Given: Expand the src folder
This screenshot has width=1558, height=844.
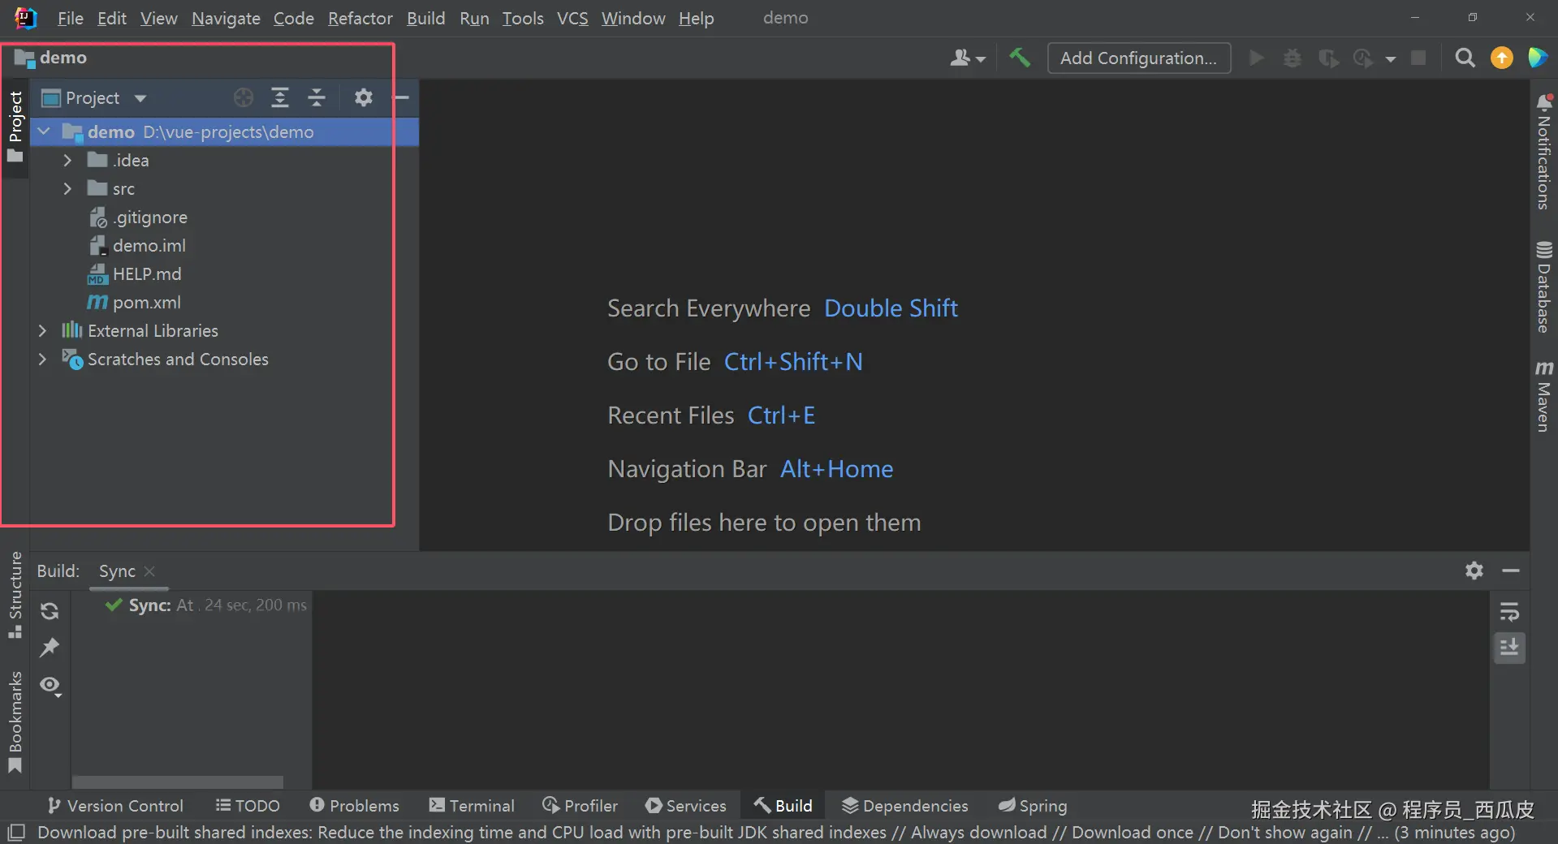Looking at the screenshot, I should click(x=68, y=189).
